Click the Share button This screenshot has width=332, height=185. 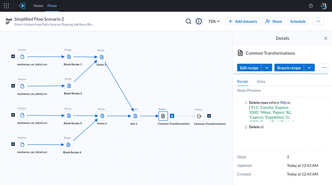[x=273, y=21]
